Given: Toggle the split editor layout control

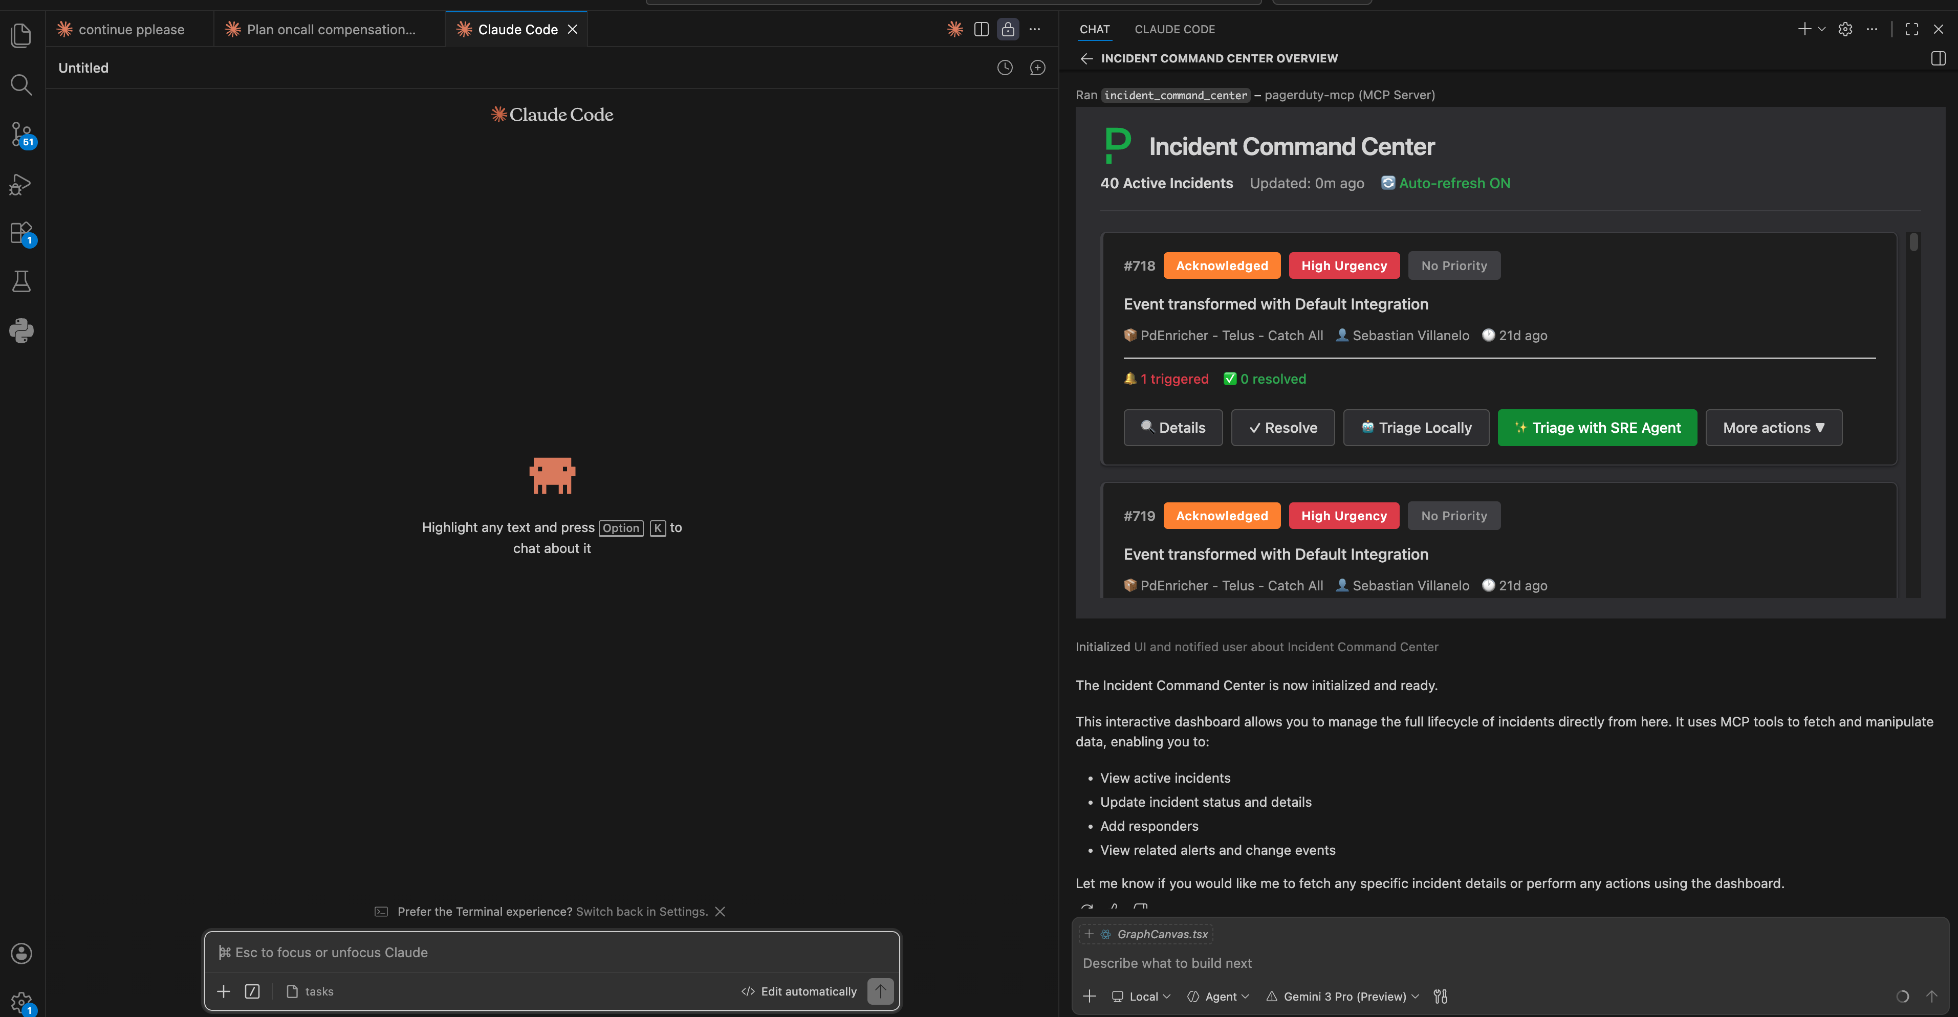Looking at the screenshot, I should [x=981, y=29].
